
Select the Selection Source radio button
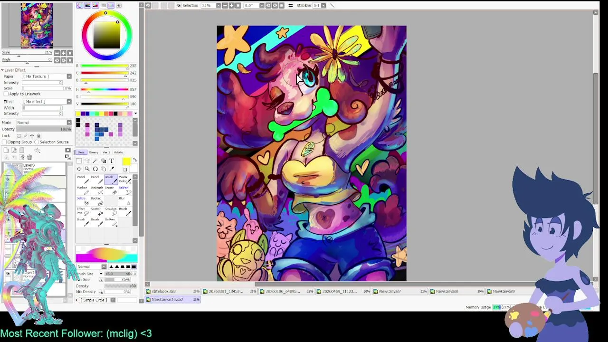pyautogui.click(x=37, y=142)
